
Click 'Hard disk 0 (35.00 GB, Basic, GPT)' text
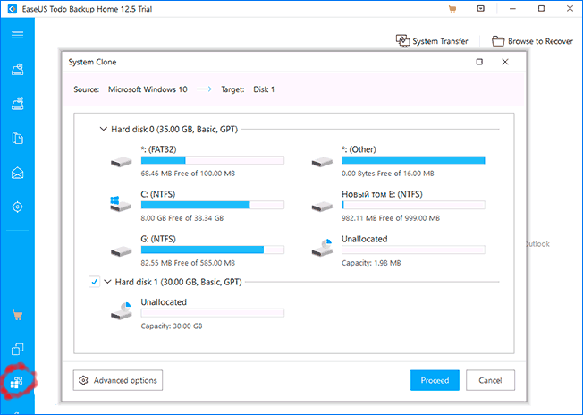click(174, 130)
